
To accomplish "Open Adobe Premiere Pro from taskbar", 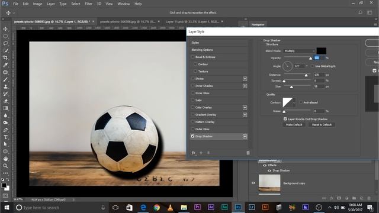I will tap(197, 207).
